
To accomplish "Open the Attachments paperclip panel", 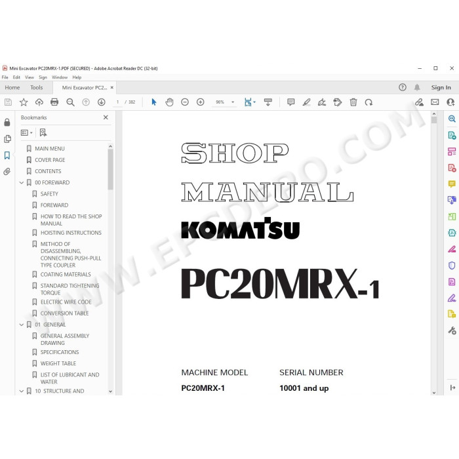I will point(7,172).
